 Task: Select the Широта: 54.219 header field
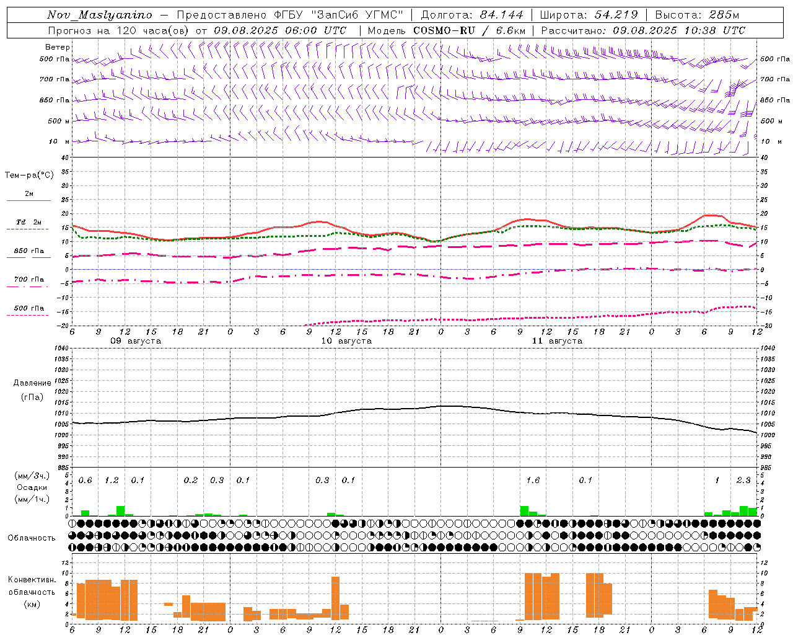click(x=589, y=15)
